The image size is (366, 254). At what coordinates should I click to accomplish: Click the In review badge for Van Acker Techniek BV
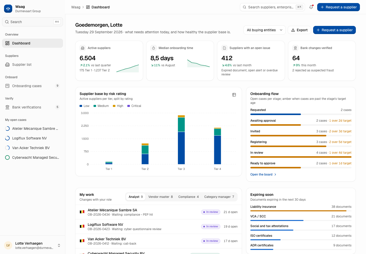(x=211, y=241)
